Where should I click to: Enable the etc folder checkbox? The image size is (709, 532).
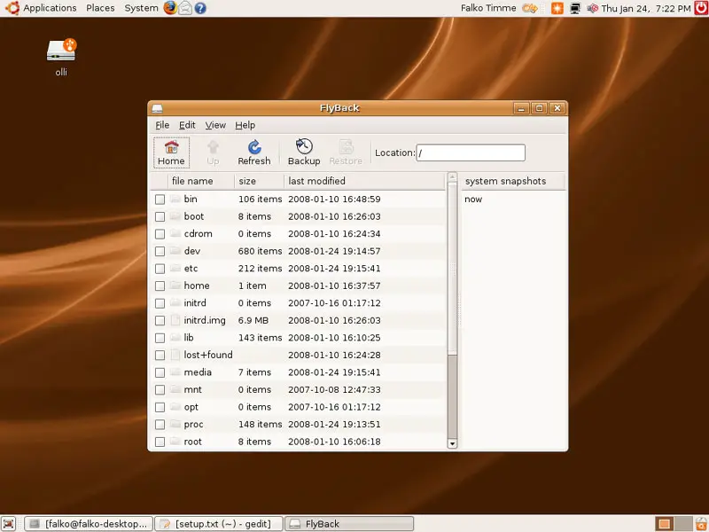coord(160,269)
